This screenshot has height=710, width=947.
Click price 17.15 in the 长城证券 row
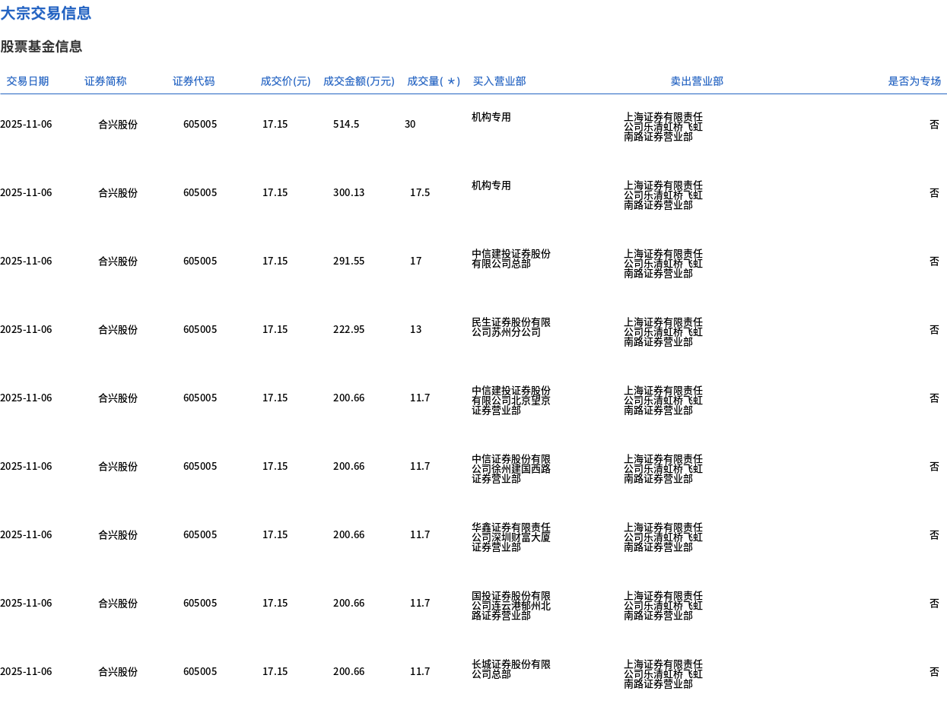pyautogui.click(x=275, y=671)
